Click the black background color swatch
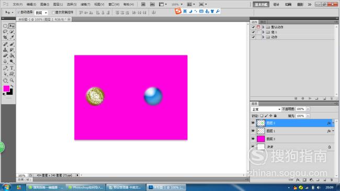This screenshot has height=191, width=340. point(10,93)
